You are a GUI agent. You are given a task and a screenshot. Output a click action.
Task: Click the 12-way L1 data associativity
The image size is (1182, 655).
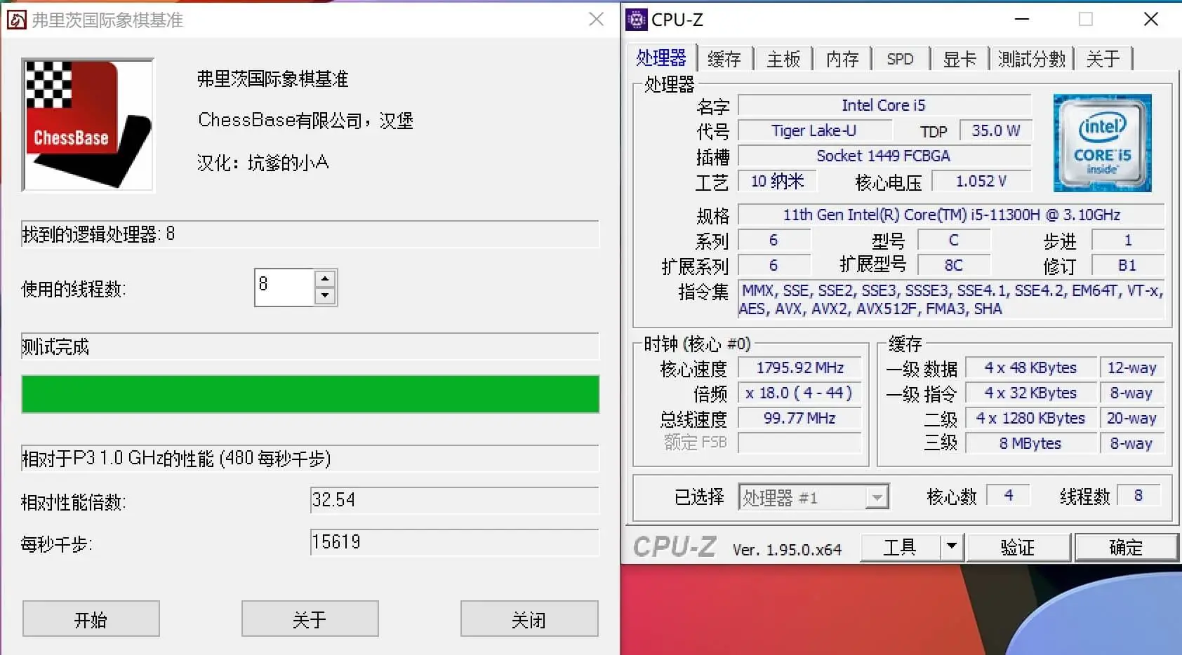pos(1131,368)
